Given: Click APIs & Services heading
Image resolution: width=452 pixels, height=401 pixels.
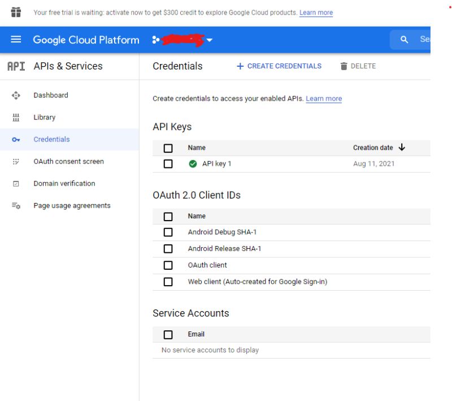Looking at the screenshot, I should pos(68,66).
